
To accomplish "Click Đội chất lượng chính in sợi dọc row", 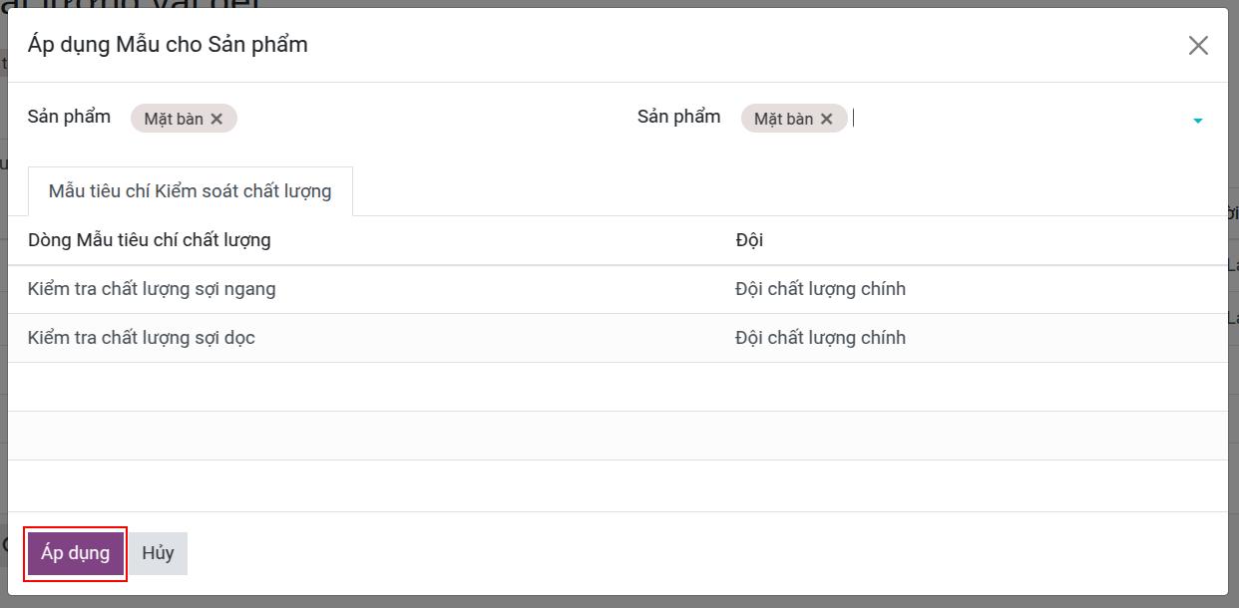I will [x=820, y=338].
